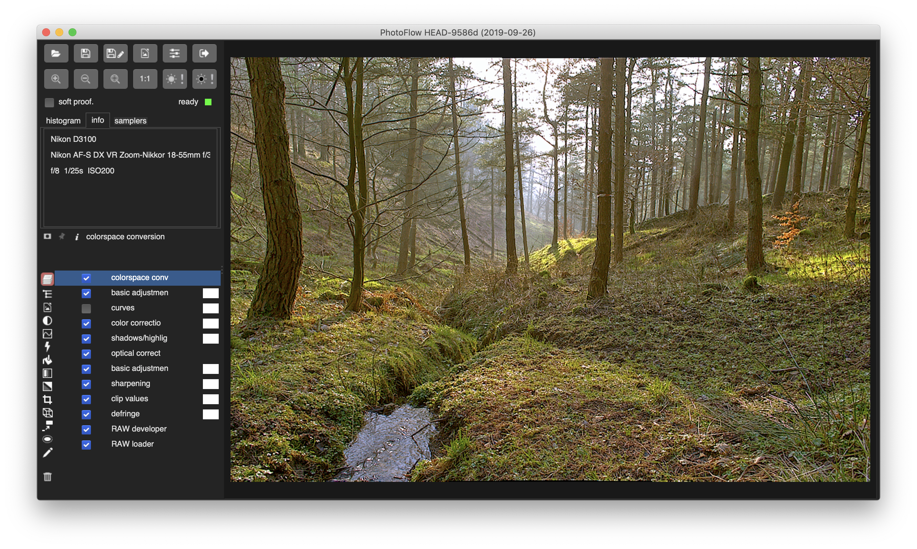Select the pencil draw tool icon

47,453
